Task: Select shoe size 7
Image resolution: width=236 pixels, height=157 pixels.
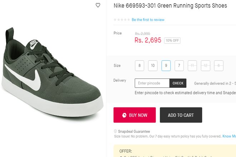Action: coord(179,66)
